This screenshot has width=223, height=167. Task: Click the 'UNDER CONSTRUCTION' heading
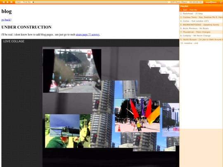click(26, 27)
